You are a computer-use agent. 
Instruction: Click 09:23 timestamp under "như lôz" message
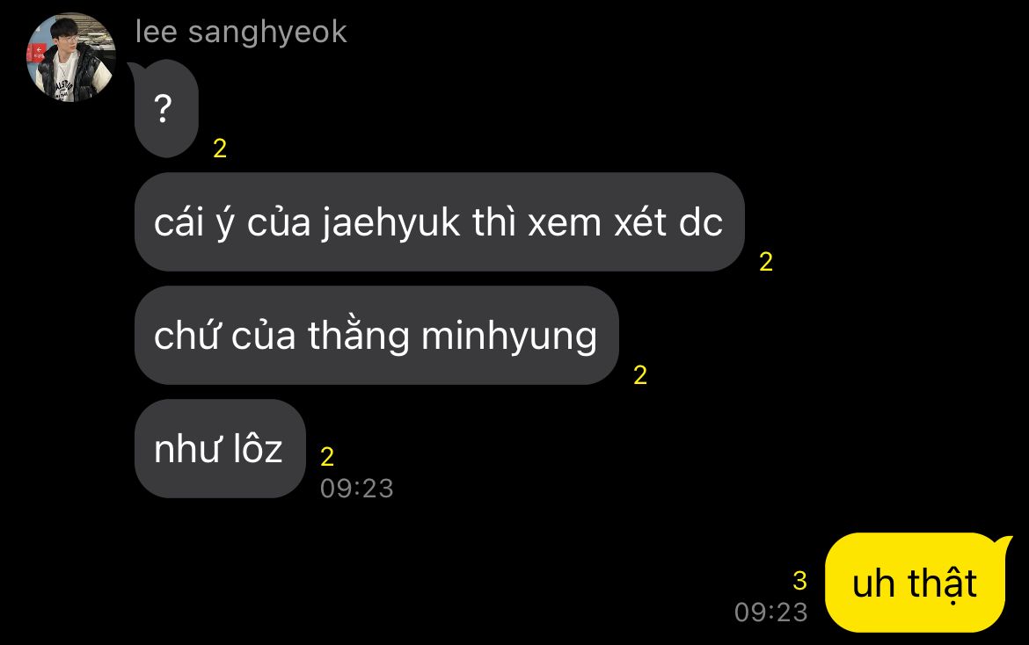coord(357,489)
